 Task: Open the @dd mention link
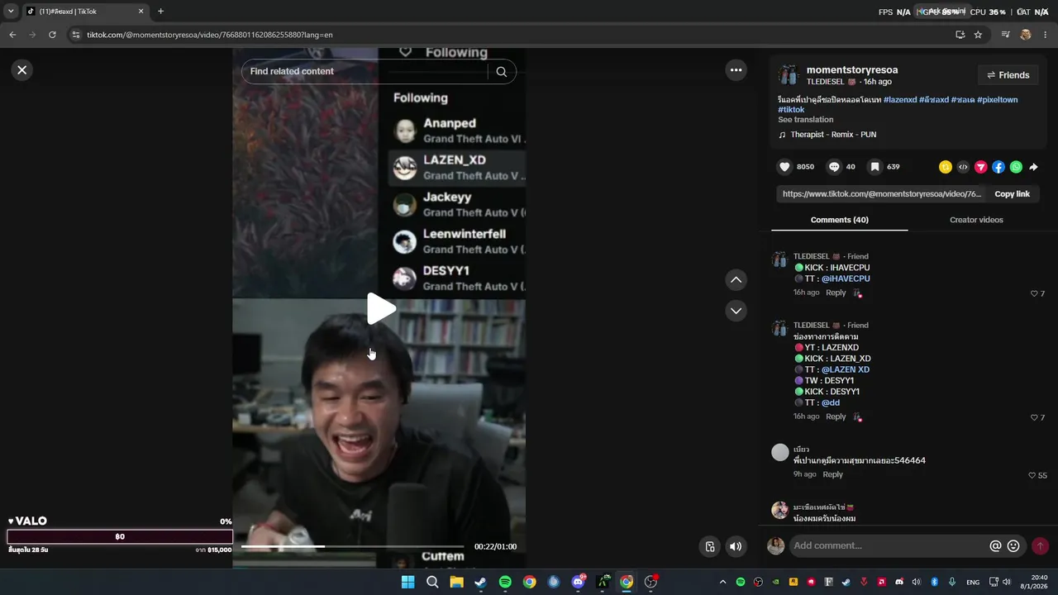click(x=831, y=403)
